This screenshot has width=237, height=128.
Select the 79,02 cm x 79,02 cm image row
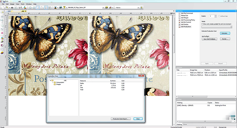(206, 73)
